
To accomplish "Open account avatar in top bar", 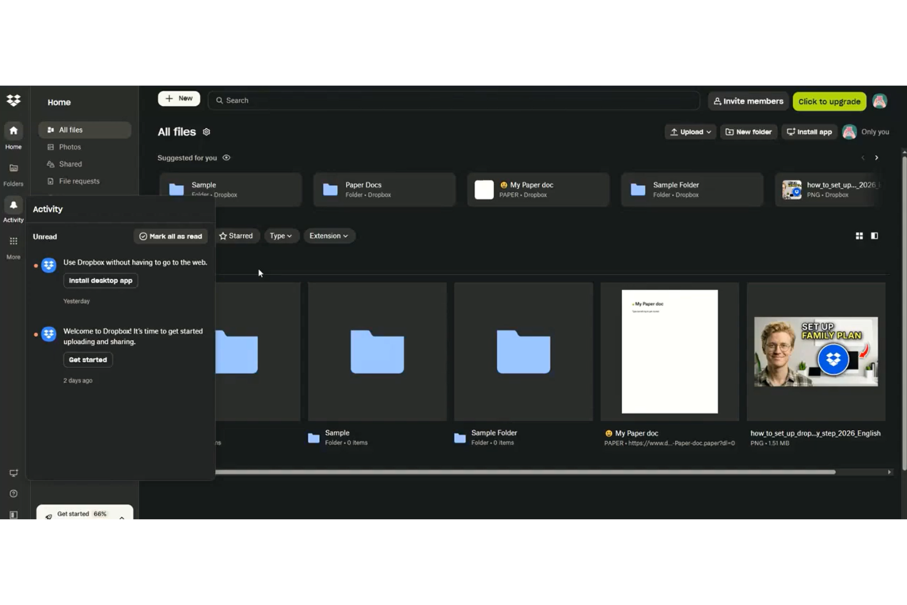I will pyautogui.click(x=879, y=101).
